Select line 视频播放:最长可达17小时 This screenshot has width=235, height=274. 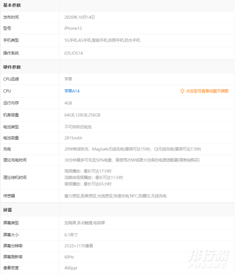coord(88,171)
